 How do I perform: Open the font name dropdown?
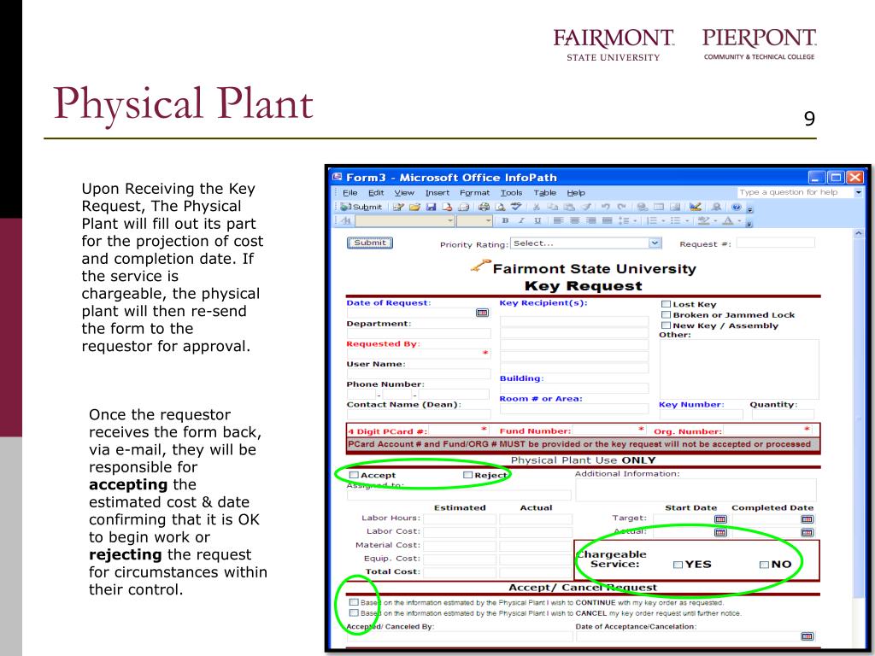click(x=449, y=221)
